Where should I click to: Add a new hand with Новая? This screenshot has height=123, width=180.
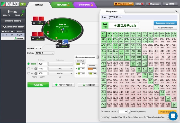[x=19, y=38]
